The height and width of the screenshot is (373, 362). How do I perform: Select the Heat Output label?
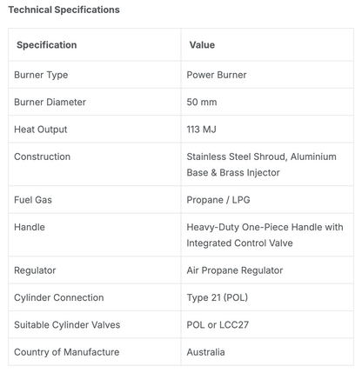click(41, 130)
